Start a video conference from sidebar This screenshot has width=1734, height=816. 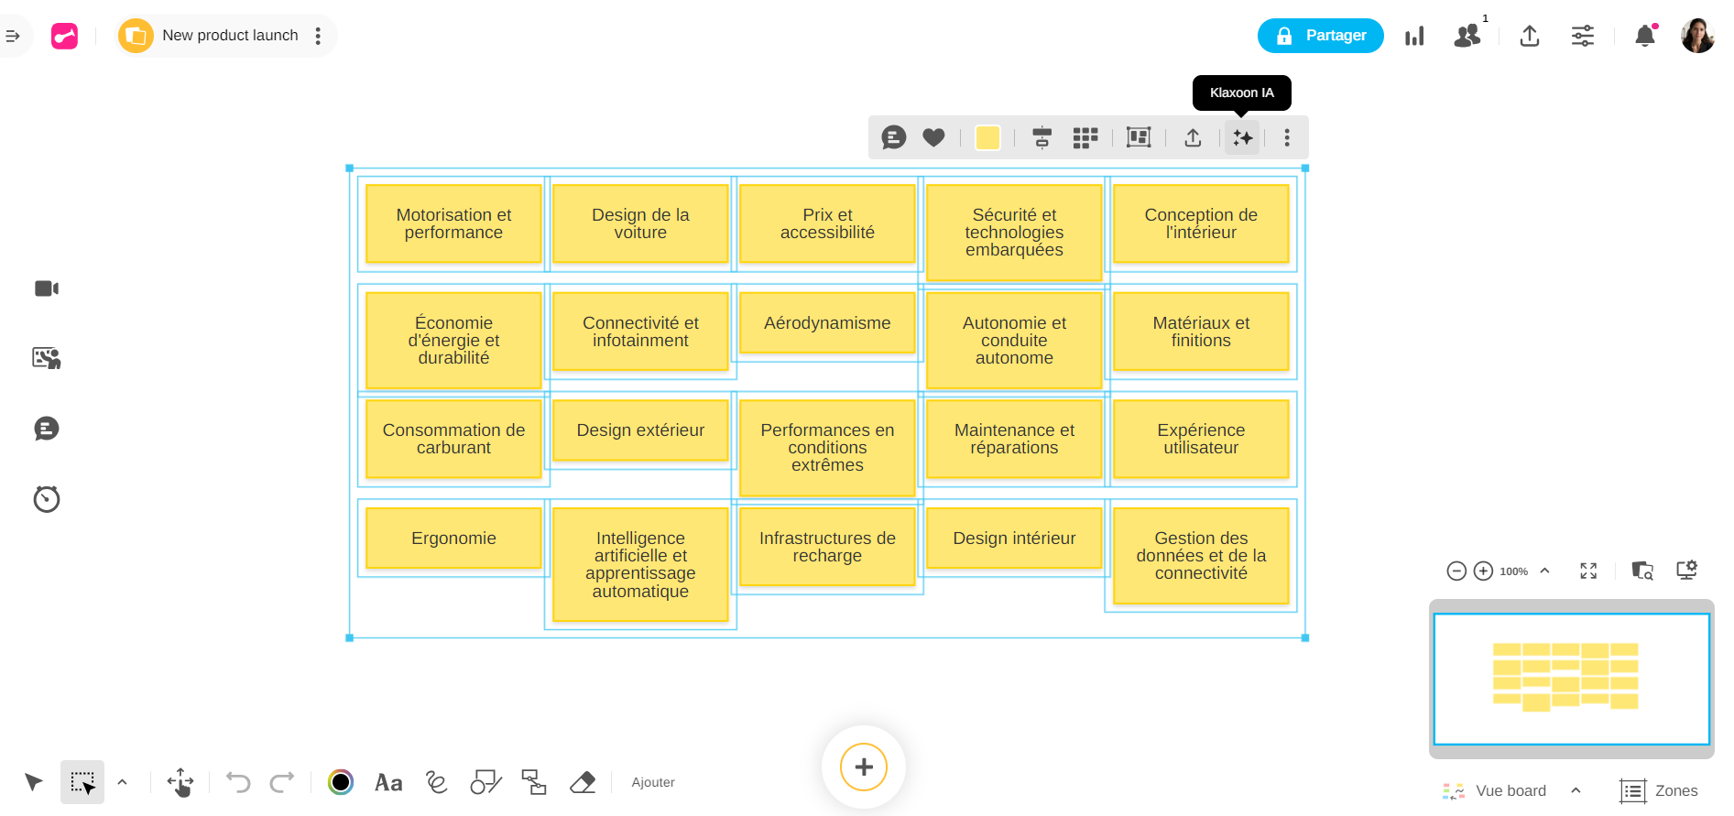[x=47, y=288]
